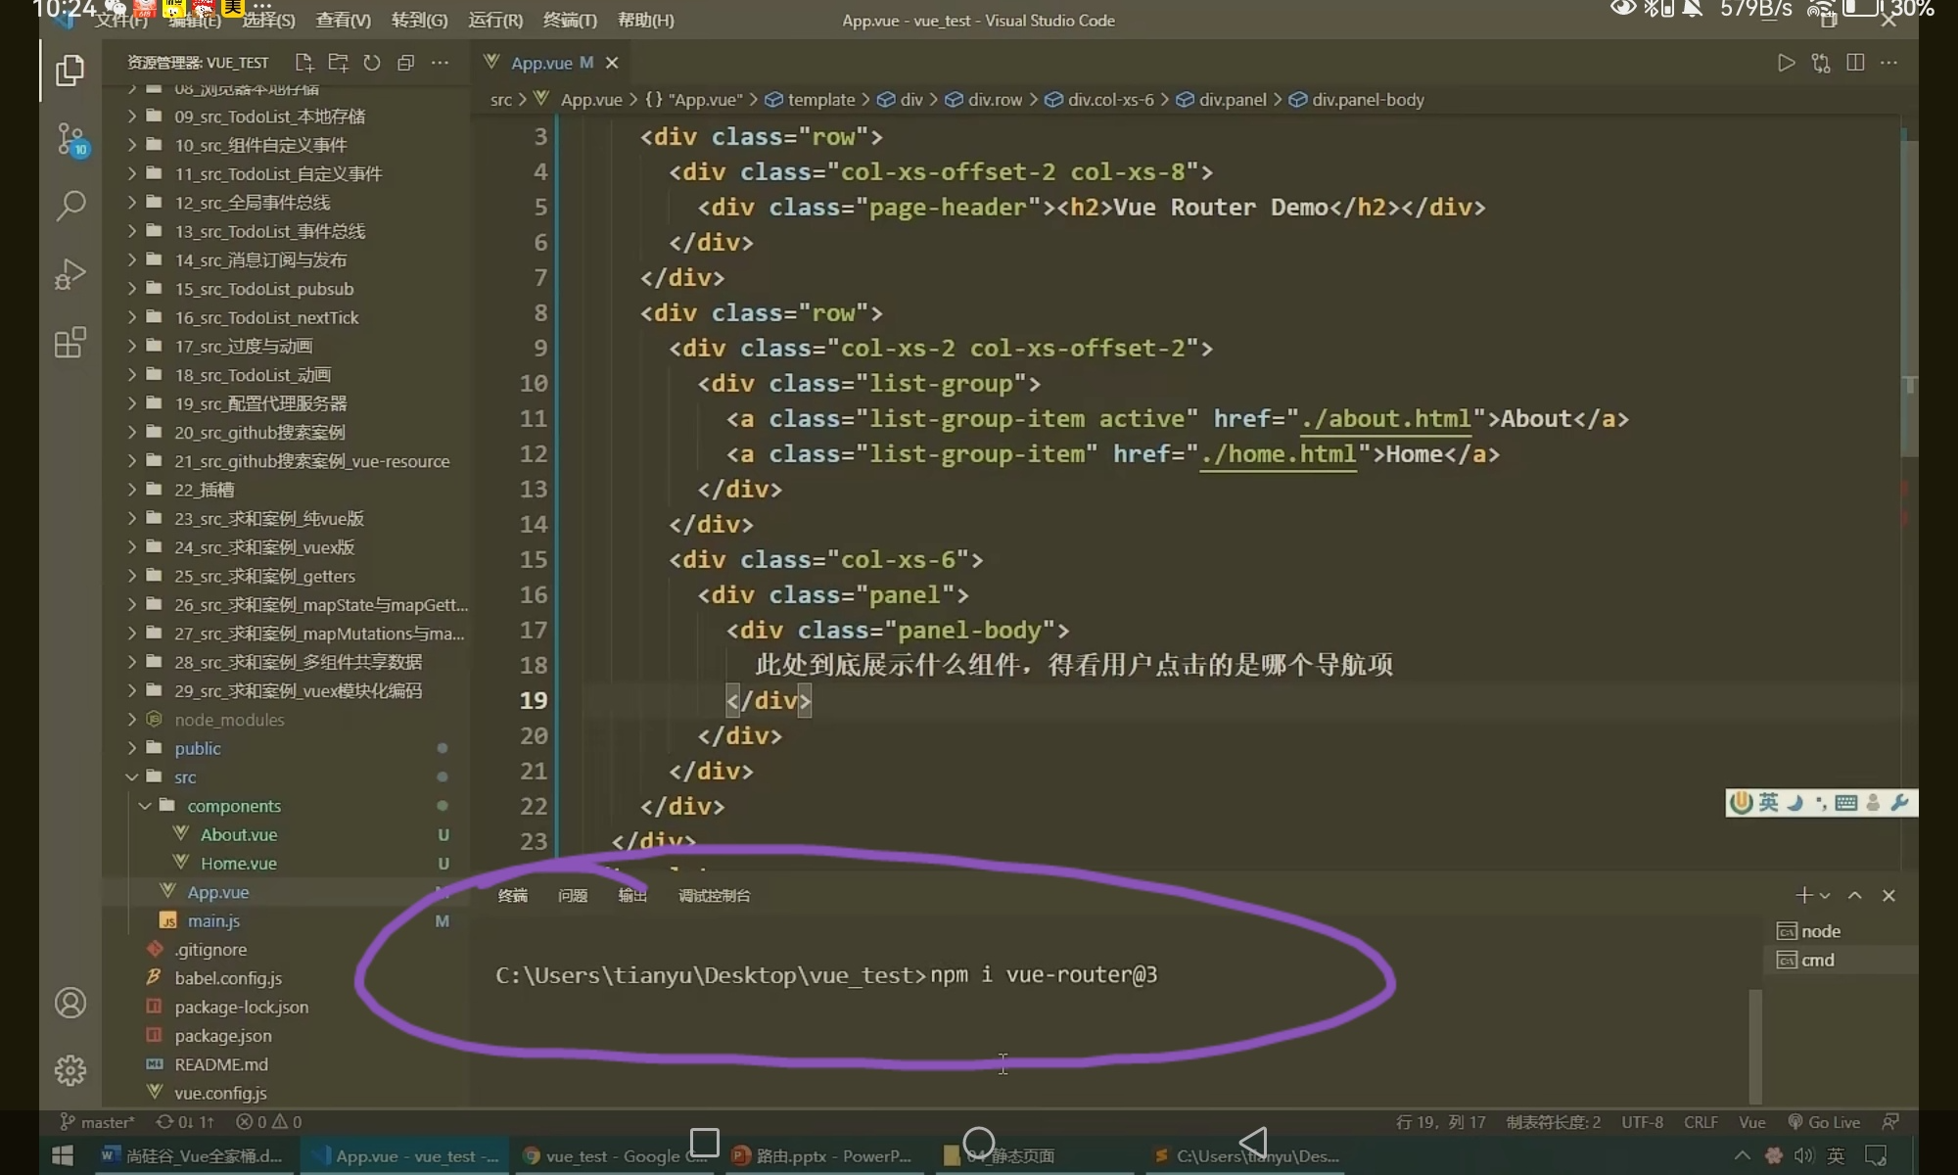Open the 运行(R) menu
The width and height of the screenshot is (1958, 1175).
[495, 20]
